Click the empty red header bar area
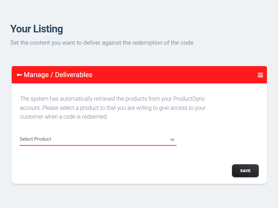This screenshot has width=278, height=208. (x=174, y=75)
